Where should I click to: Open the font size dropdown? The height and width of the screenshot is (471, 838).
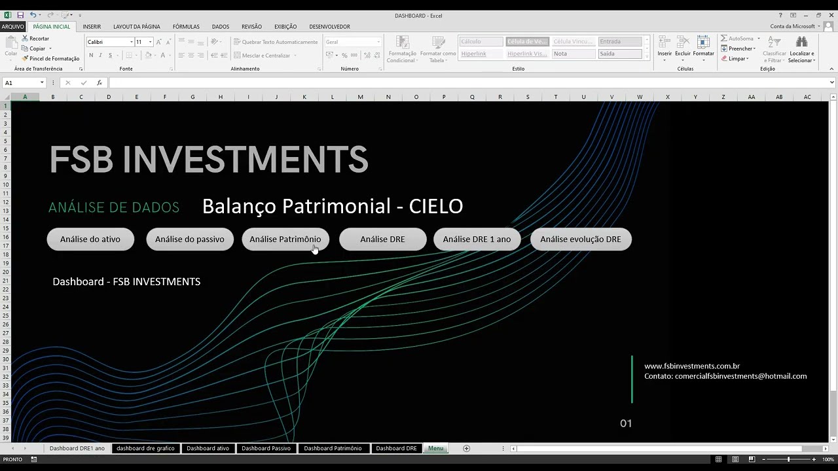pos(150,42)
